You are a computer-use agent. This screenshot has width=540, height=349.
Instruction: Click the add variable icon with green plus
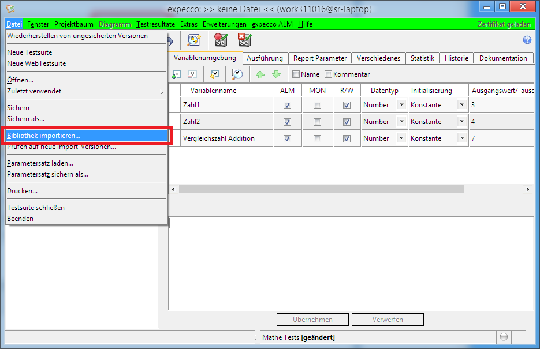[x=177, y=74]
